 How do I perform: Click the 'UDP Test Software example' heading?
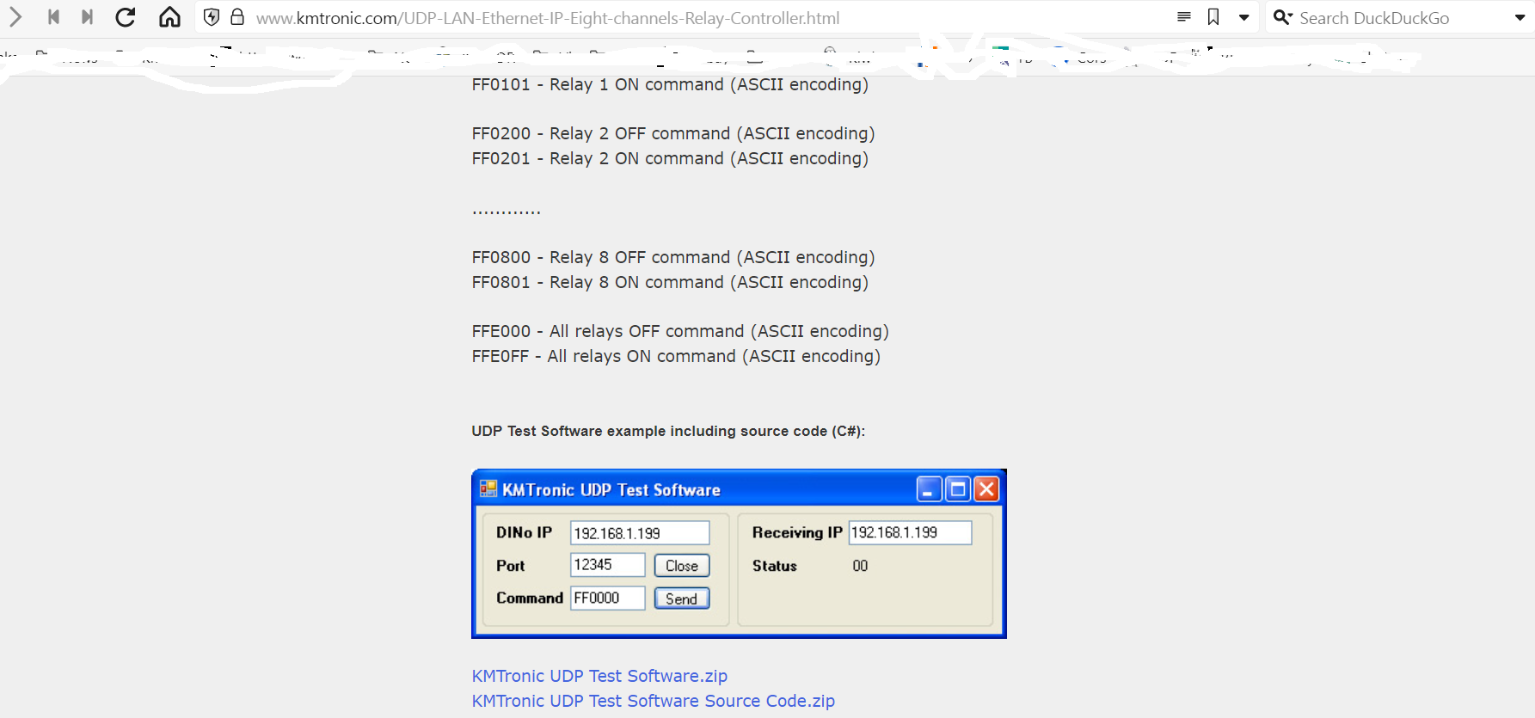[x=668, y=431]
